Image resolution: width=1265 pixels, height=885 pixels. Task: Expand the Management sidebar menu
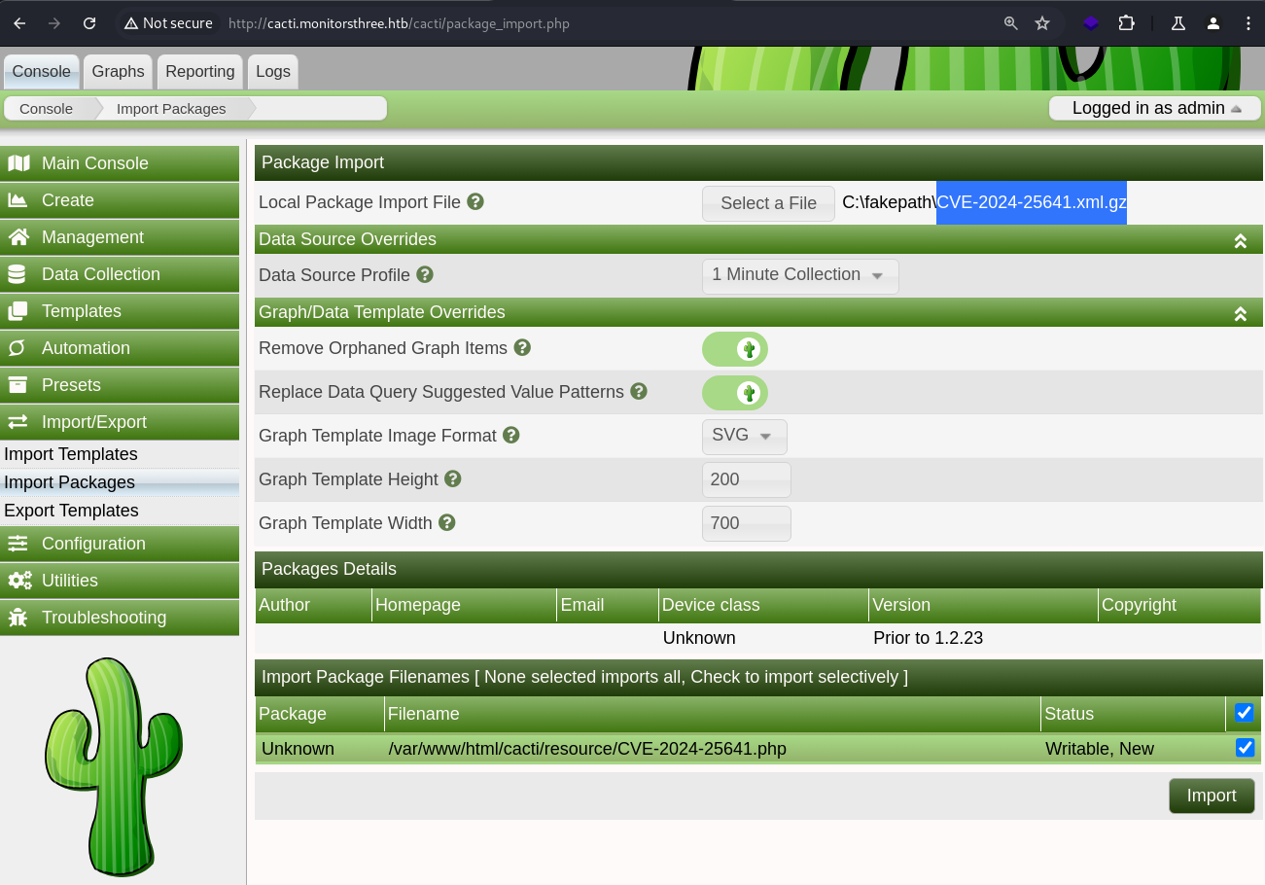point(120,237)
